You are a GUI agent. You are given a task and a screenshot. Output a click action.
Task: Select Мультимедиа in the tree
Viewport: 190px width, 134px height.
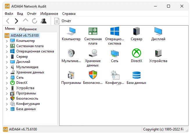click(x=27, y=67)
